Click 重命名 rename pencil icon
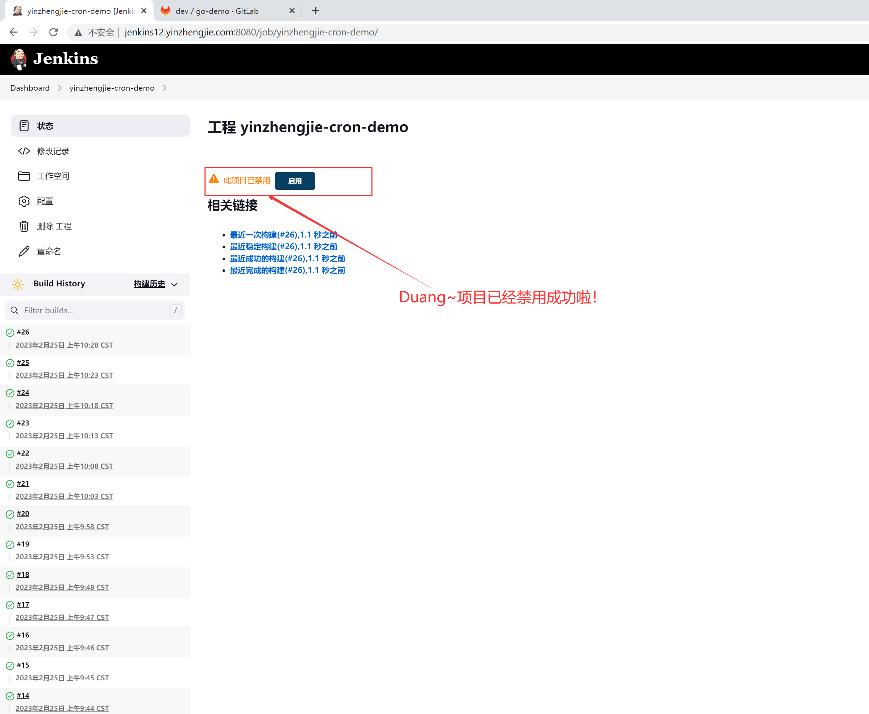 24,251
